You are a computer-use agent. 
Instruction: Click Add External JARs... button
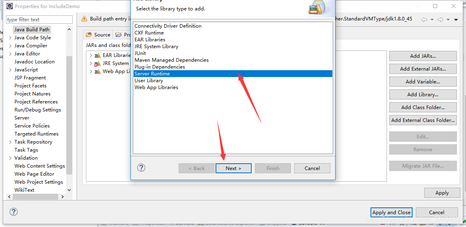(x=423, y=69)
